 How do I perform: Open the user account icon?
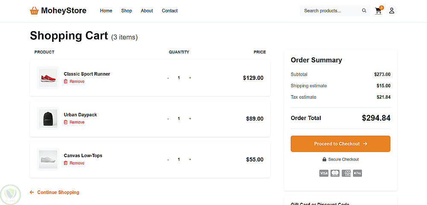[392, 11]
